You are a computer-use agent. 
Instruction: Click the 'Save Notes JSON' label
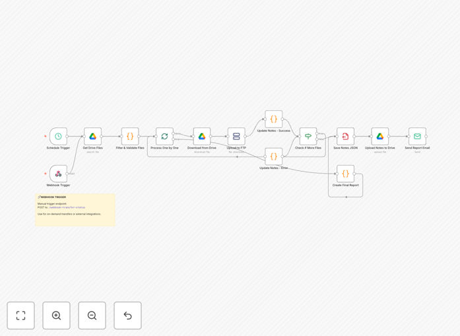click(346, 148)
